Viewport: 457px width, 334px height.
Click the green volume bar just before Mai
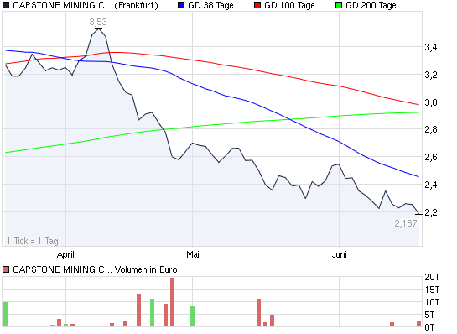click(192, 316)
